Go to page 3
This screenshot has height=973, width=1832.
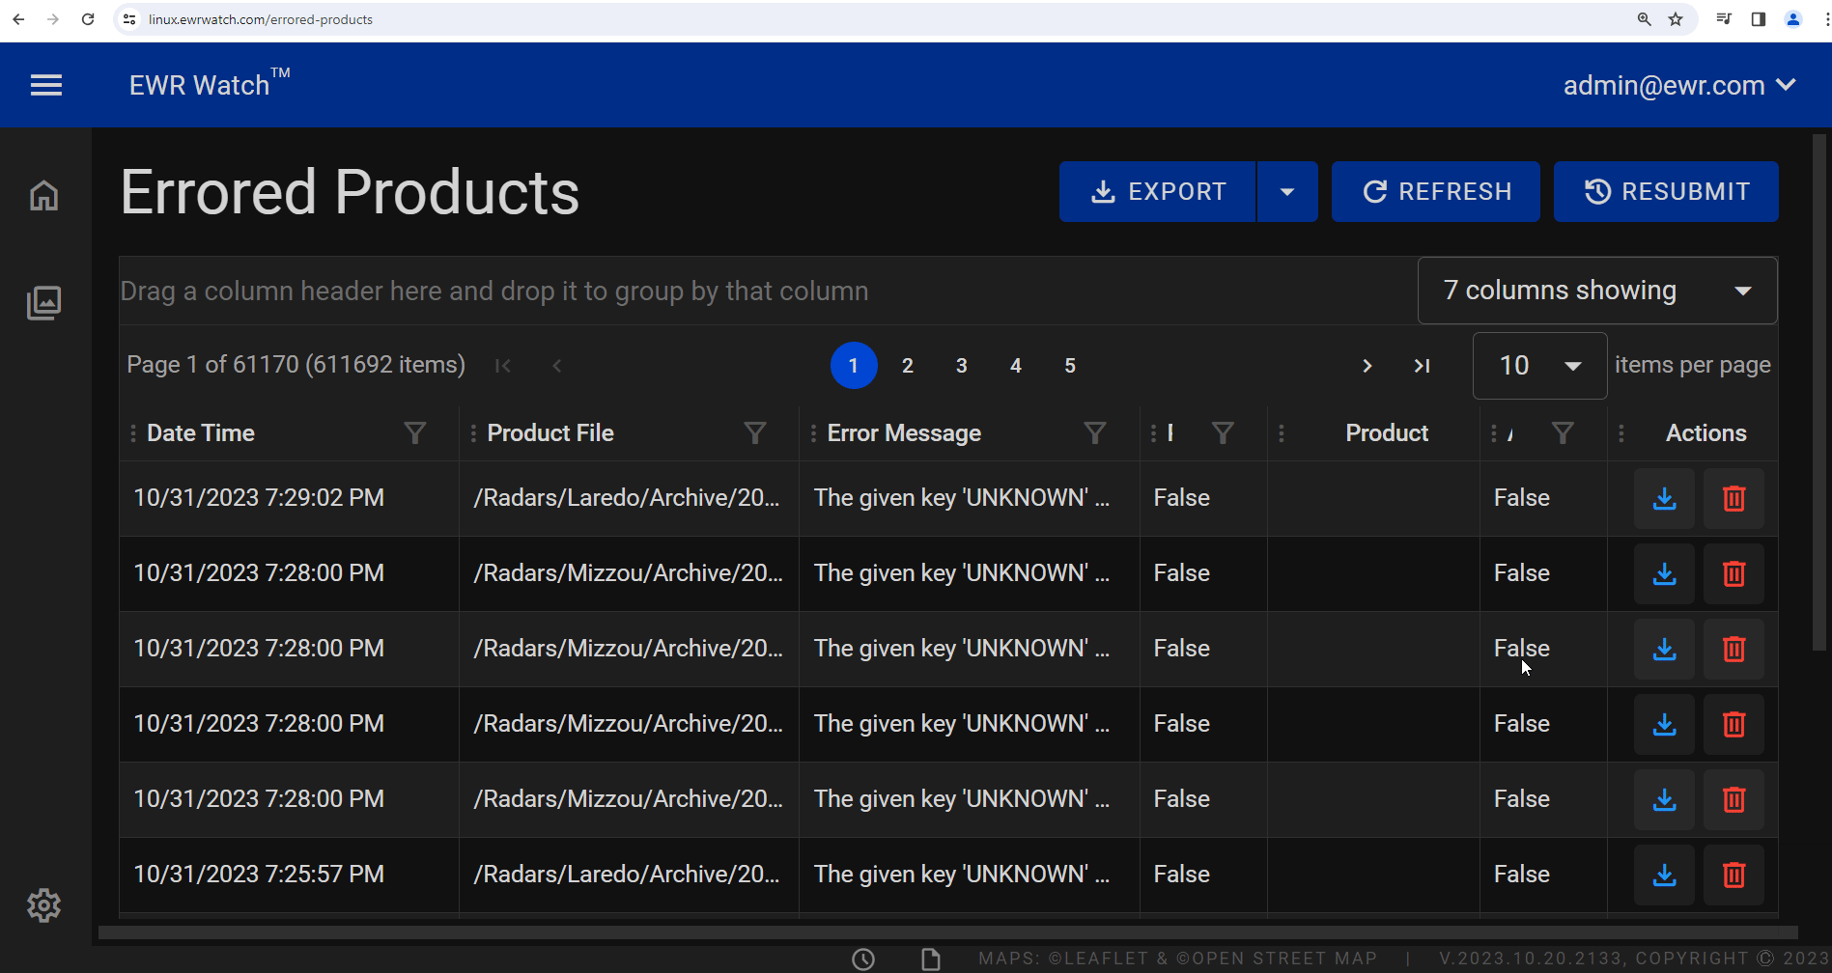point(962,366)
